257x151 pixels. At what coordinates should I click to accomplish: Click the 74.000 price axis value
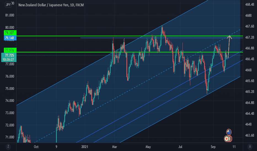click(10, 101)
